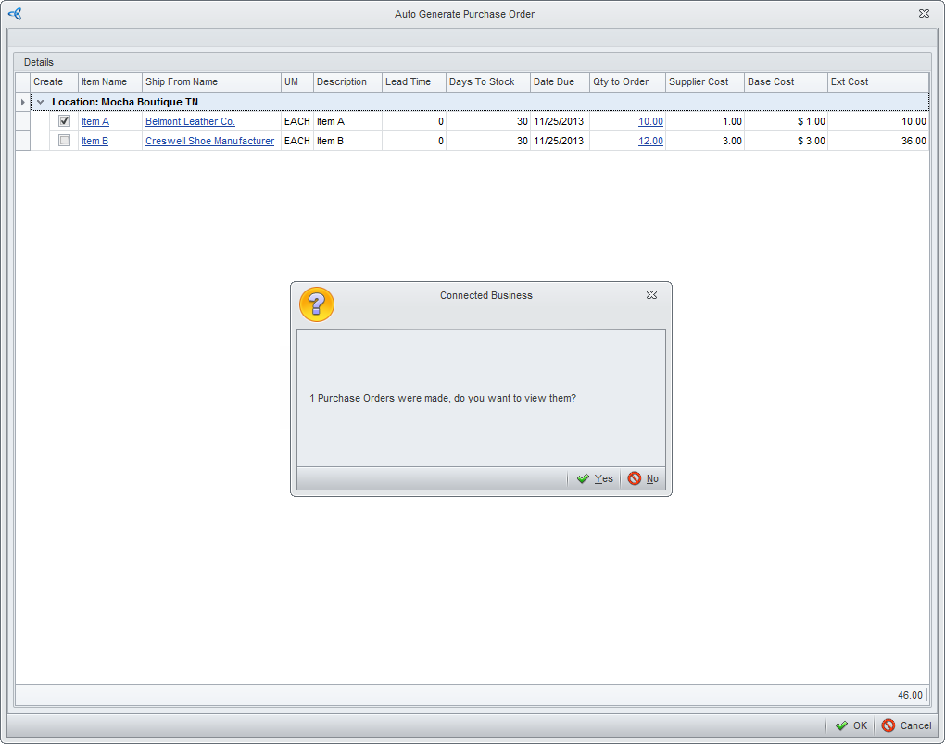Click No in the dialog
The width and height of the screenshot is (945, 744).
point(643,478)
